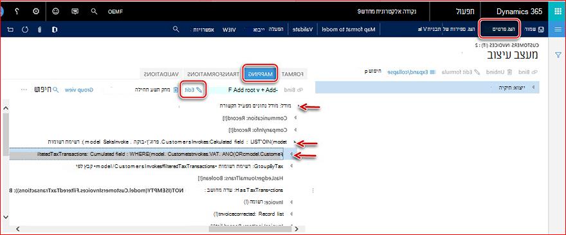Open the filter funnel icon
Image resolution: width=566 pixels, height=235 pixels.
pos(558,55)
